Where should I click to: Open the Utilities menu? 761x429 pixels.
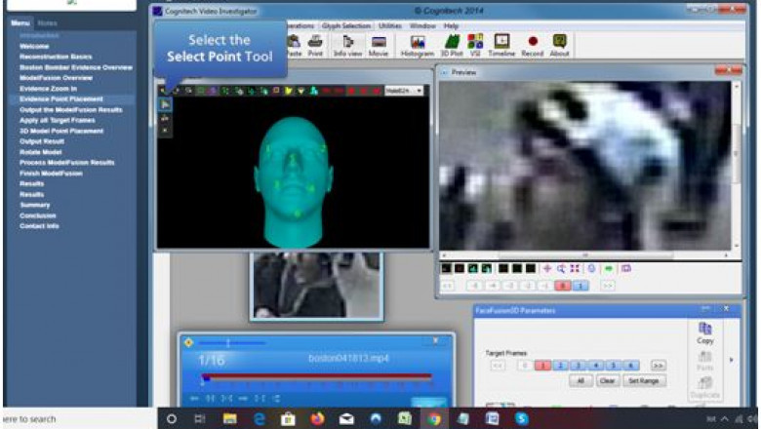pyautogui.click(x=389, y=25)
